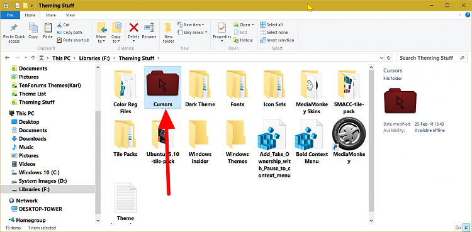Select the SMACC-tile-pack folder
The width and height of the screenshot is (472, 232).
349,92
